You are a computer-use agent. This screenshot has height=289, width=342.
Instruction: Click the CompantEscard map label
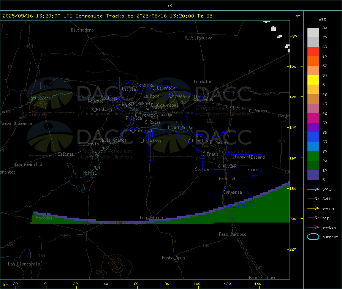click(x=250, y=157)
